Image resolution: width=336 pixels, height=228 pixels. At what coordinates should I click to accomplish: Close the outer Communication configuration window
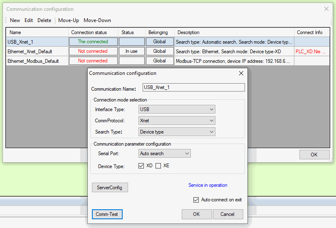click(x=326, y=9)
